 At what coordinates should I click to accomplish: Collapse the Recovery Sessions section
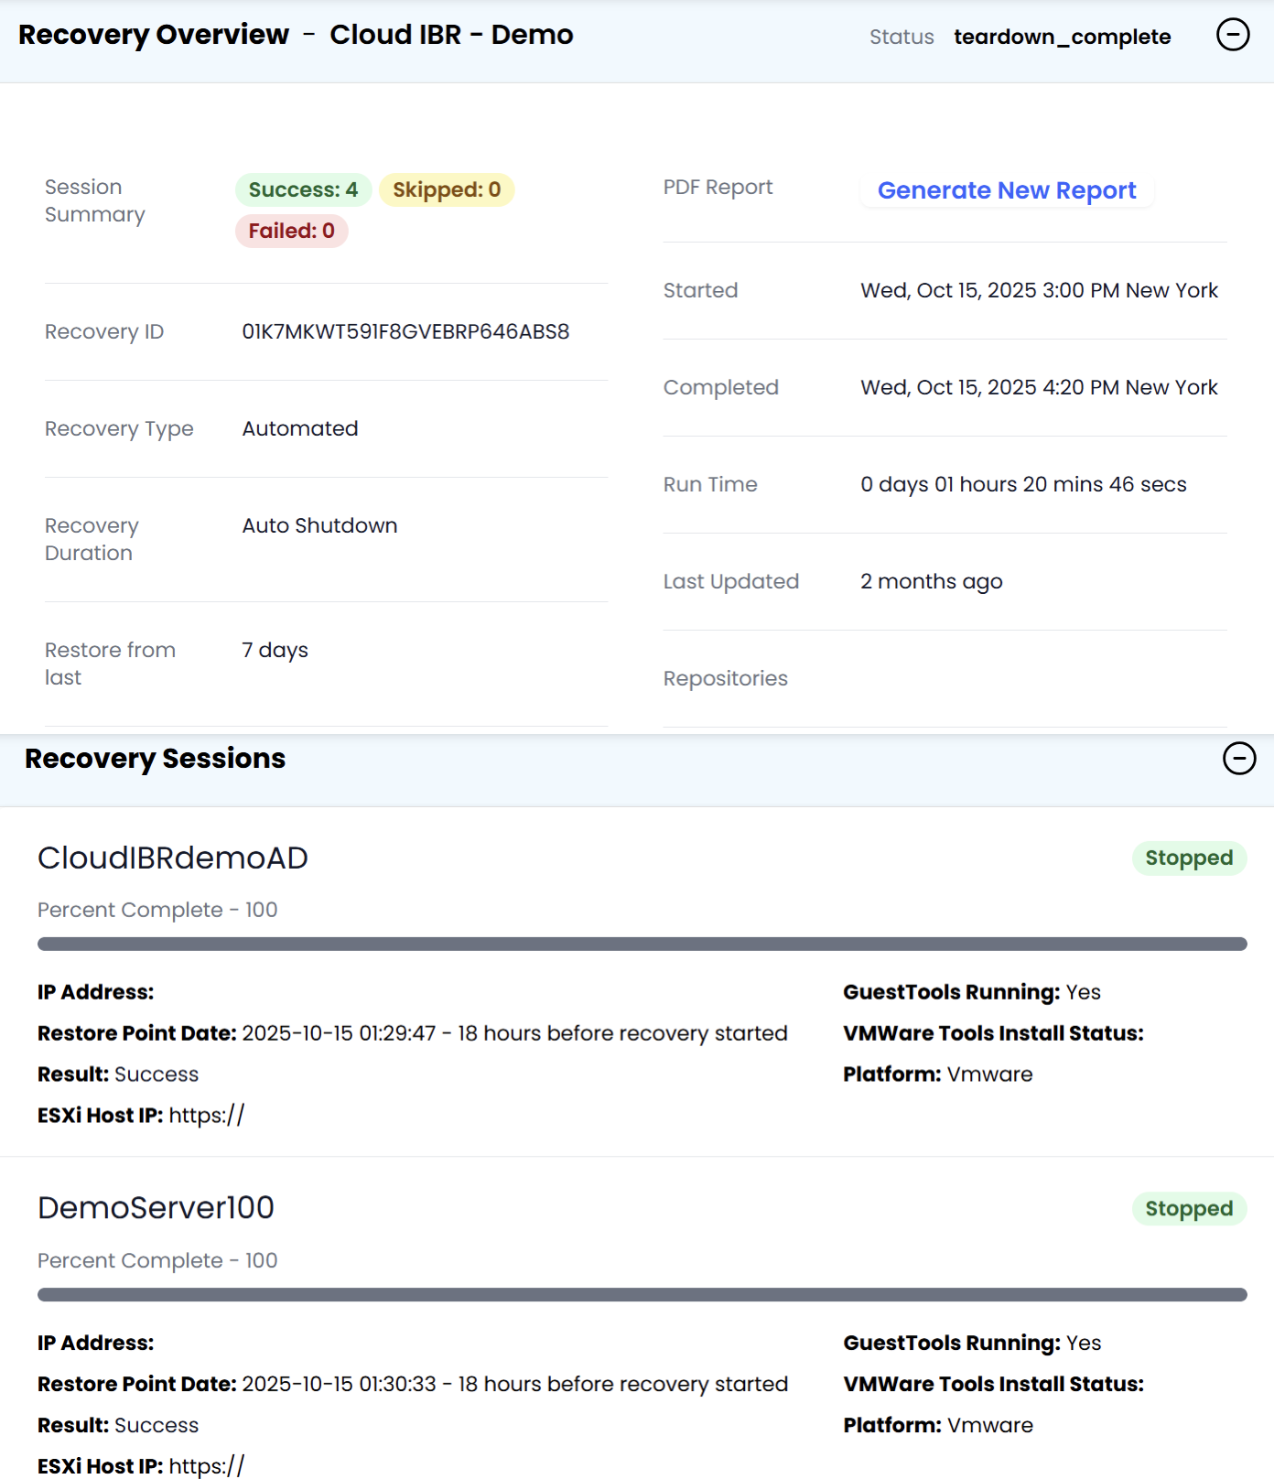pyautogui.click(x=1238, y=758)
